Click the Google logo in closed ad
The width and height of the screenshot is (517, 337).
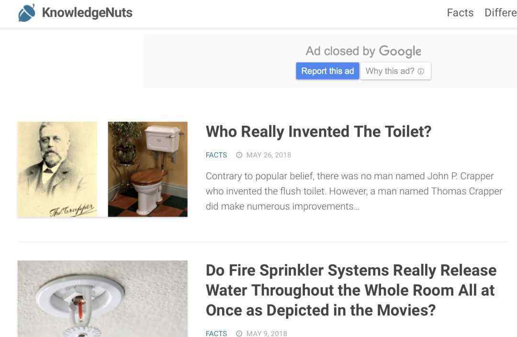pyautogui.click(x=400, y=51)
